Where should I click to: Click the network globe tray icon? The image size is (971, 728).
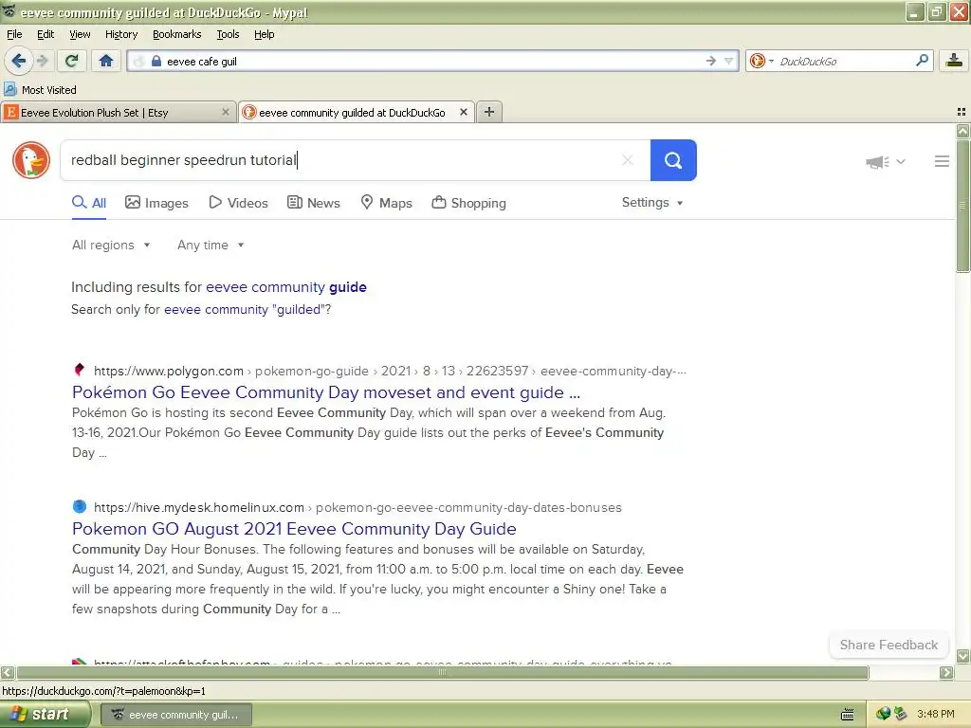[883, 714]
